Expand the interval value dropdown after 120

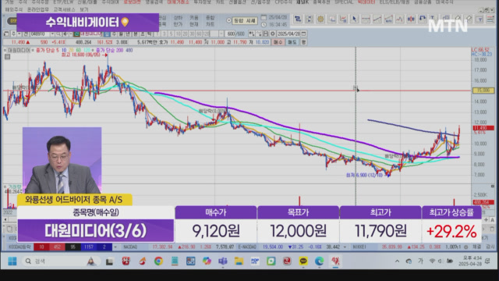[221, 34]
